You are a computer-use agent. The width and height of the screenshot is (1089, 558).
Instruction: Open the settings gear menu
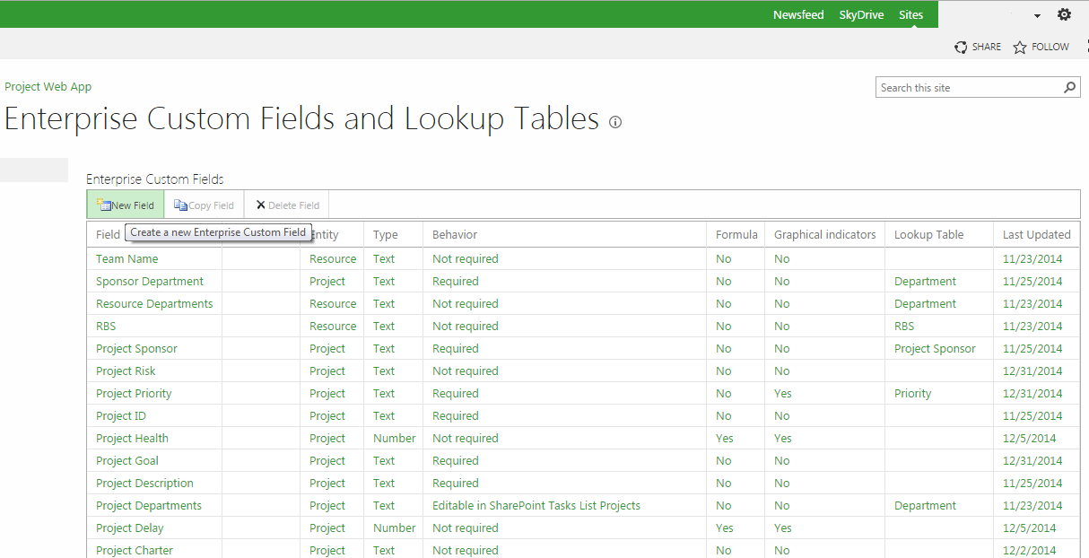pyautogui.click(x=1064, y=14)
